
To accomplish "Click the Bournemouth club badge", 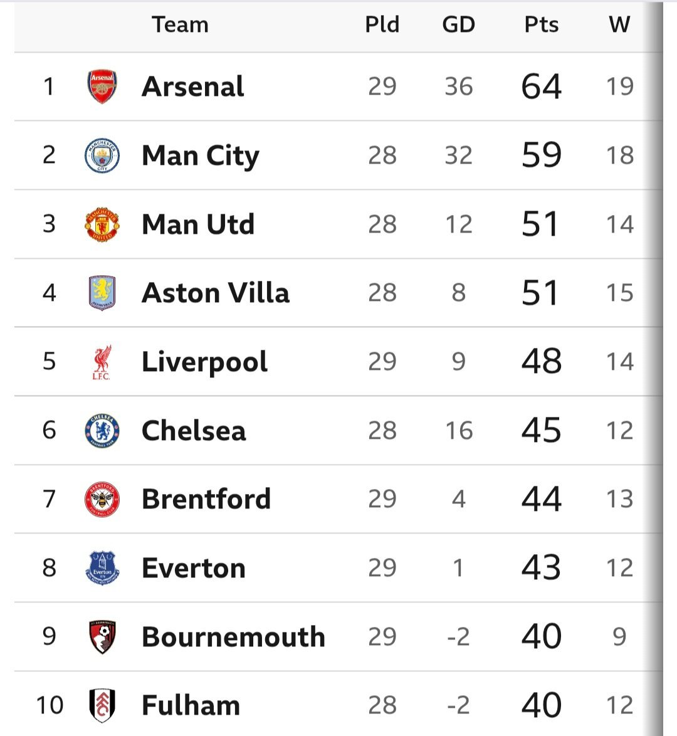I will tap(102, 637).
